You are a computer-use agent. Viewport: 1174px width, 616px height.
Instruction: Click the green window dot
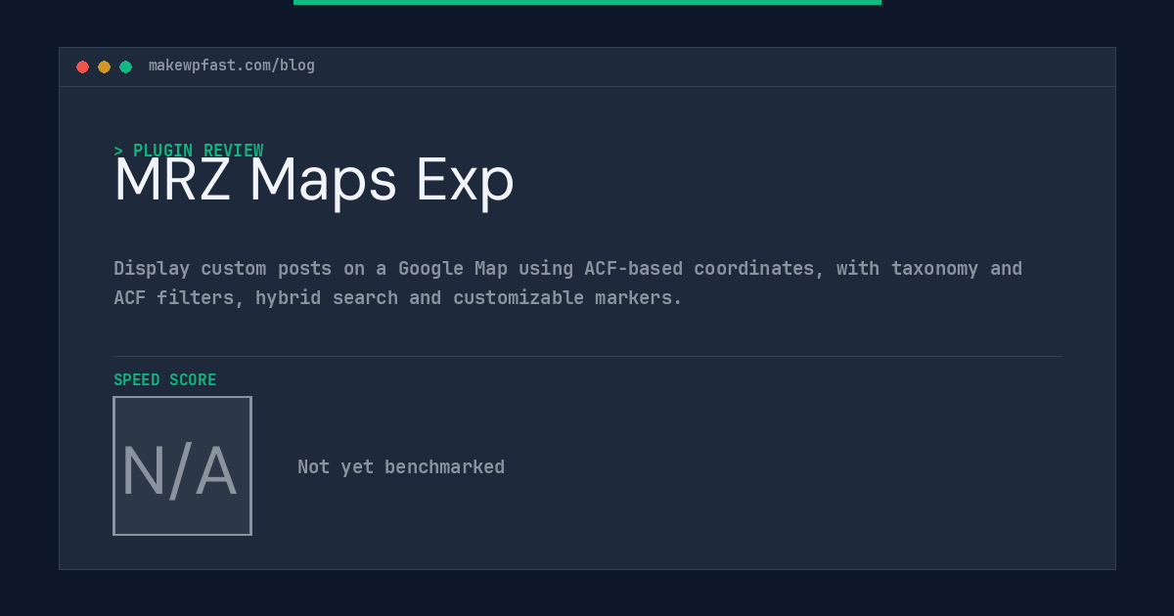tap(125, 66)
